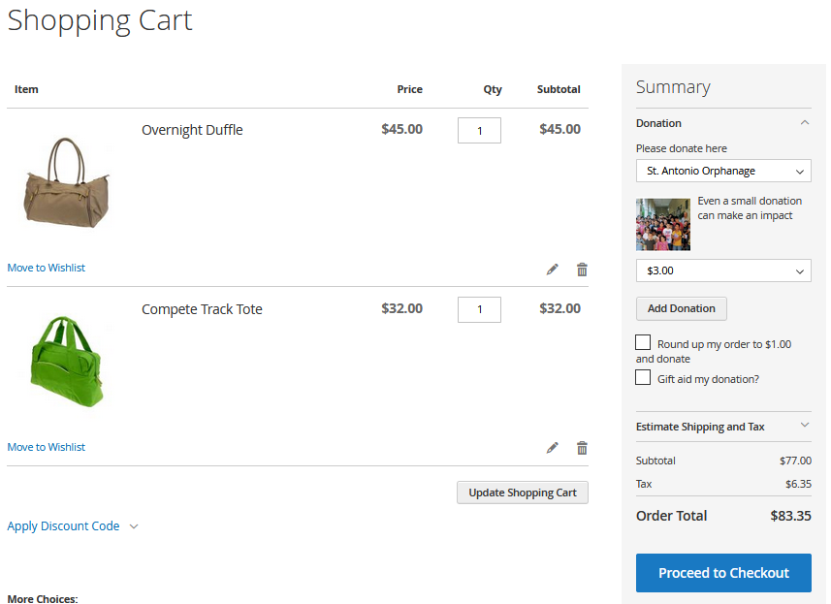Image resolution: width=831 pixels, height=604 pixels.
Task: Remove Compete Track Tote with trash icon
Action: 582,448
